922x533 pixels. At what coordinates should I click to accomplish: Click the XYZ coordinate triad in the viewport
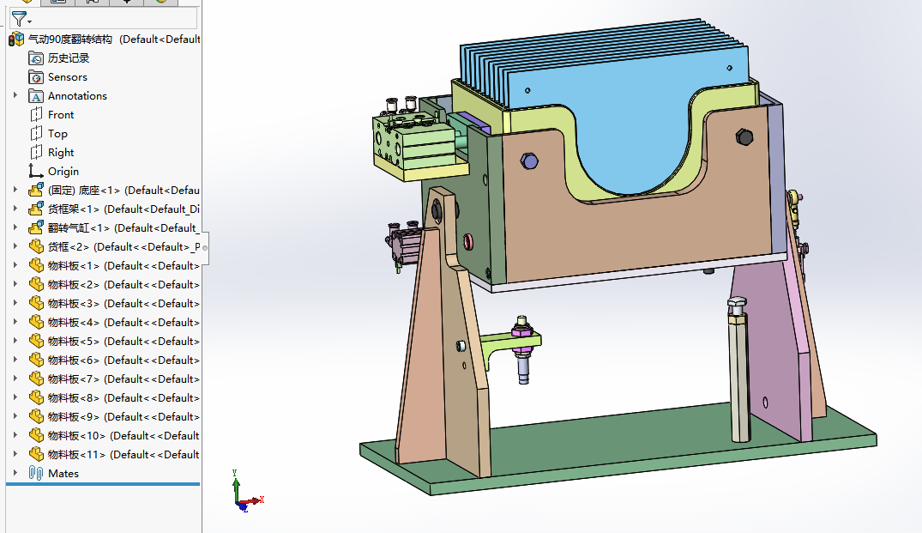pos(247,492)
